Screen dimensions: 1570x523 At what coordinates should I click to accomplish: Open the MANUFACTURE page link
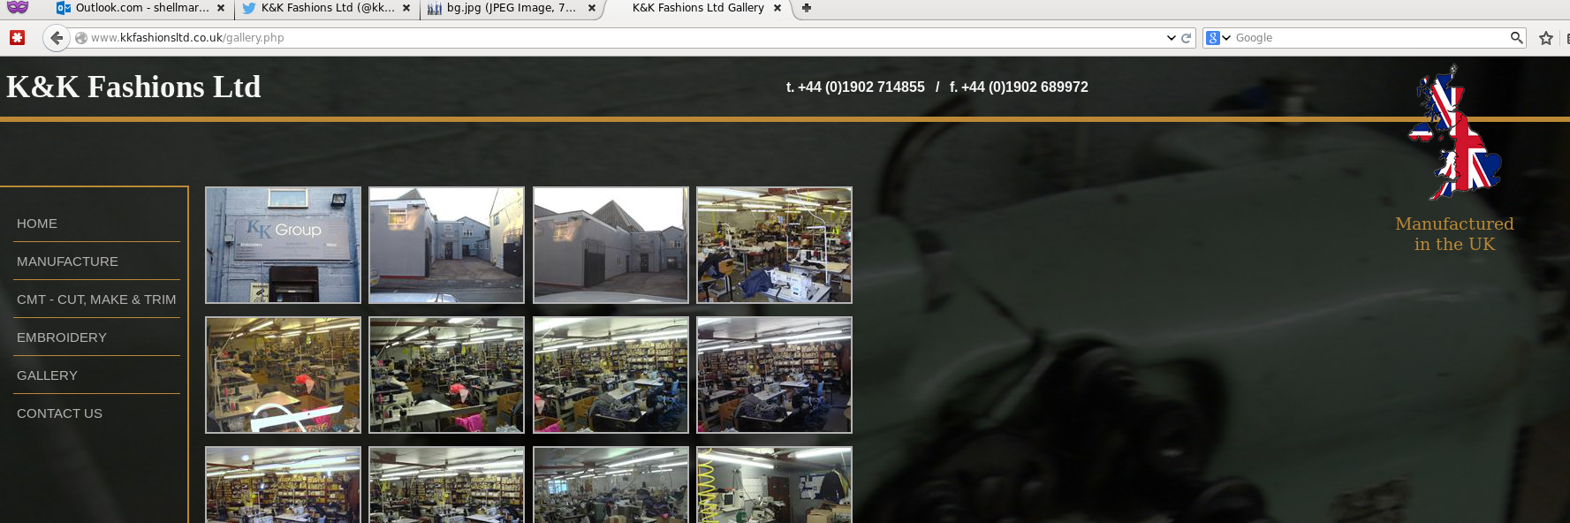(x=67, y=261)
